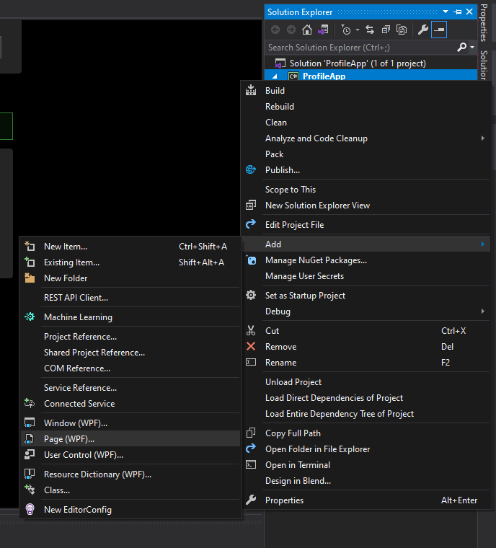Viewport: 496px width, 548px height.
Task: Click the New Item... icon
Action: coord(30,247)
